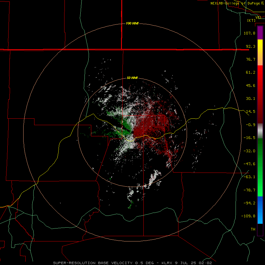Click the 14.5 scale value
The width and height of the screenshot is (265, 265).
[x=251, y=112]
